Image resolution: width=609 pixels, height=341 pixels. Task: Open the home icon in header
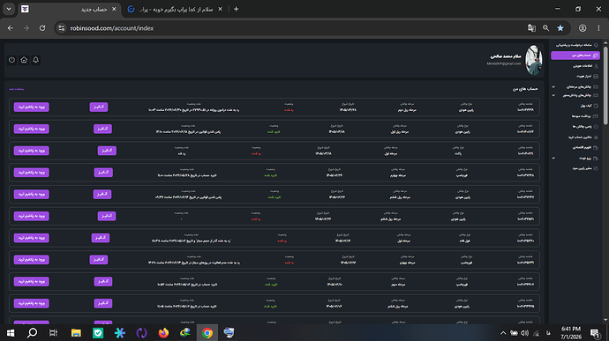coord(24,60)
